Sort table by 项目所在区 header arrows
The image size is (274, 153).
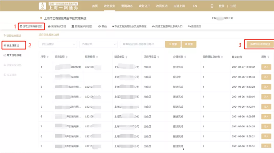click(158, 57)
